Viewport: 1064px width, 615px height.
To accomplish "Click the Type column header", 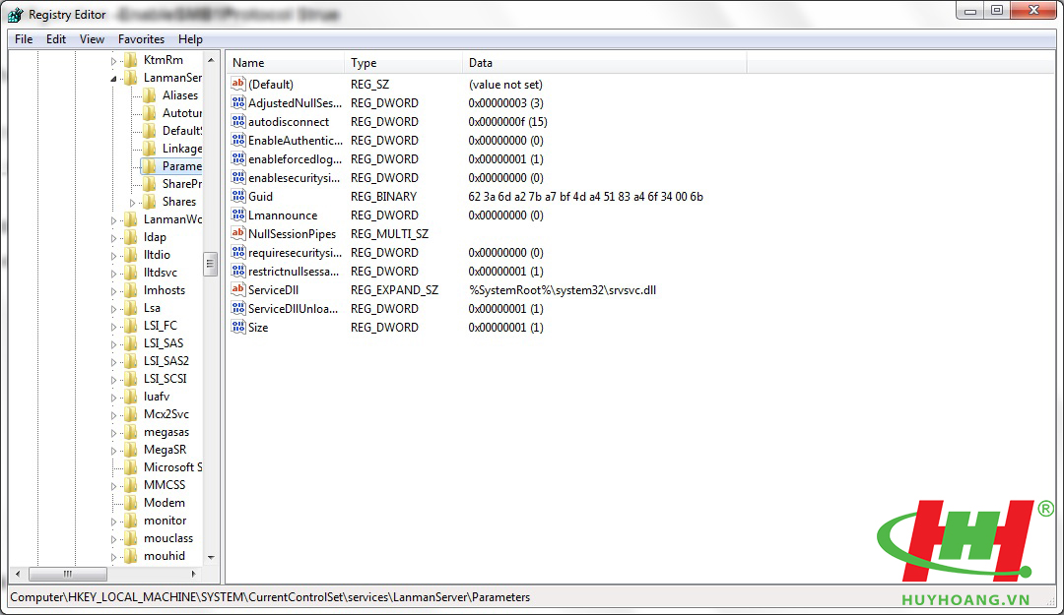I will coord(404,63).
